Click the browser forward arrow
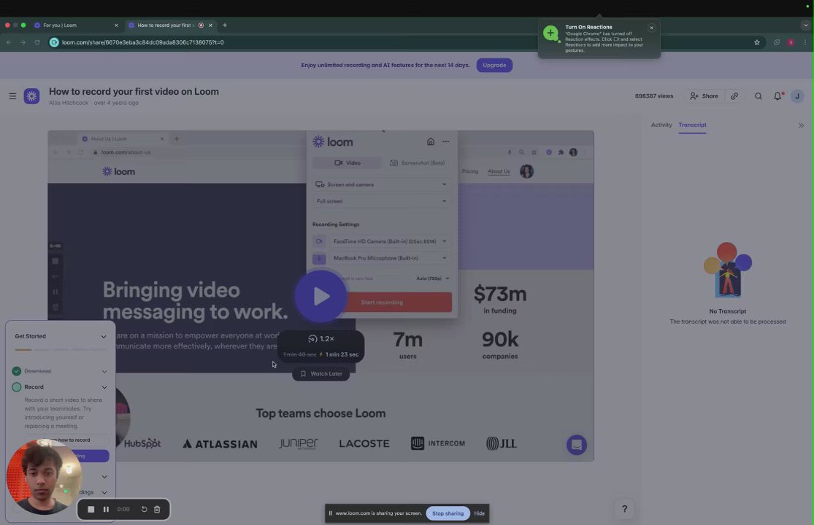This screenshot has width=814, height=525. (x=23, y=42)
